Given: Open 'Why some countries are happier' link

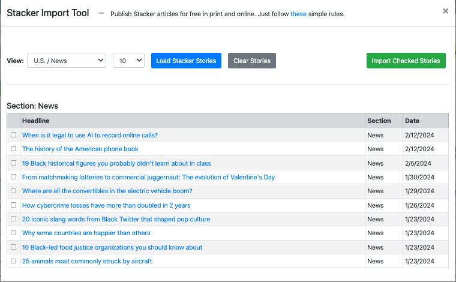Looking at the screenshot, I should [86, 233].
